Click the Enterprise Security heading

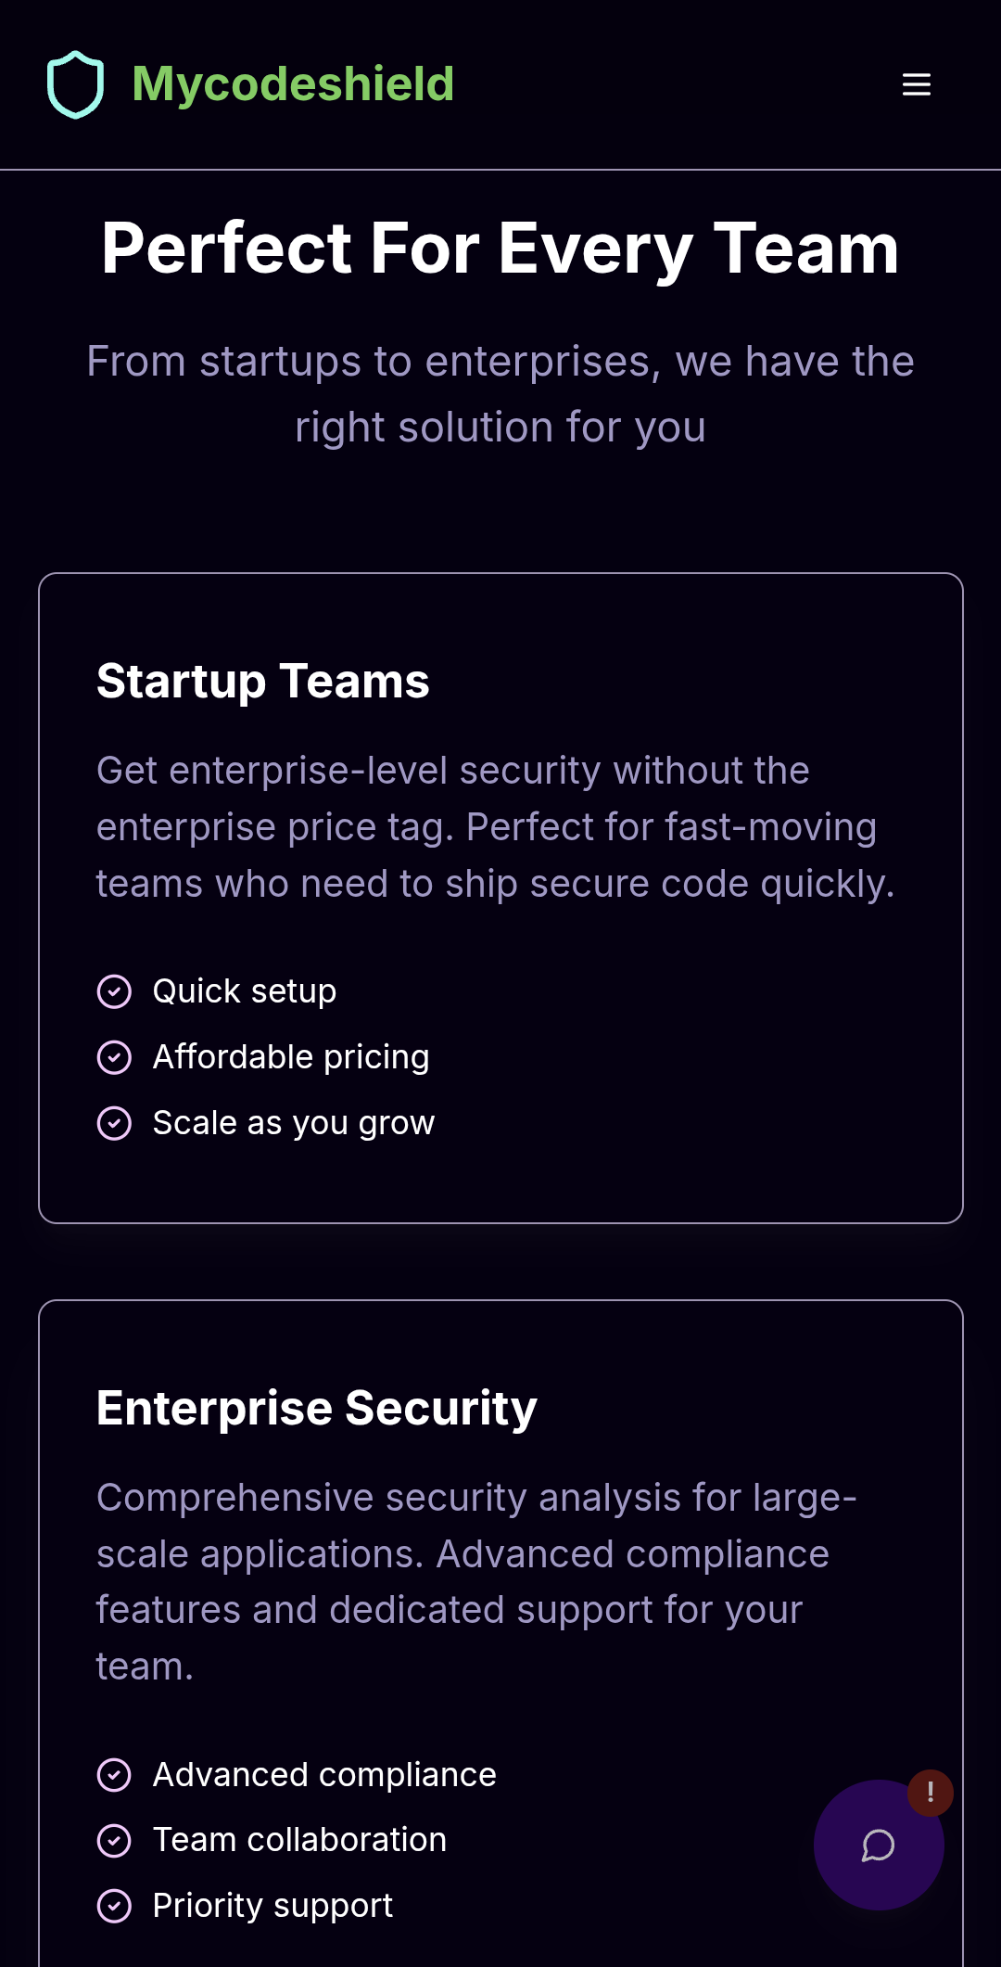[316, 1407]
